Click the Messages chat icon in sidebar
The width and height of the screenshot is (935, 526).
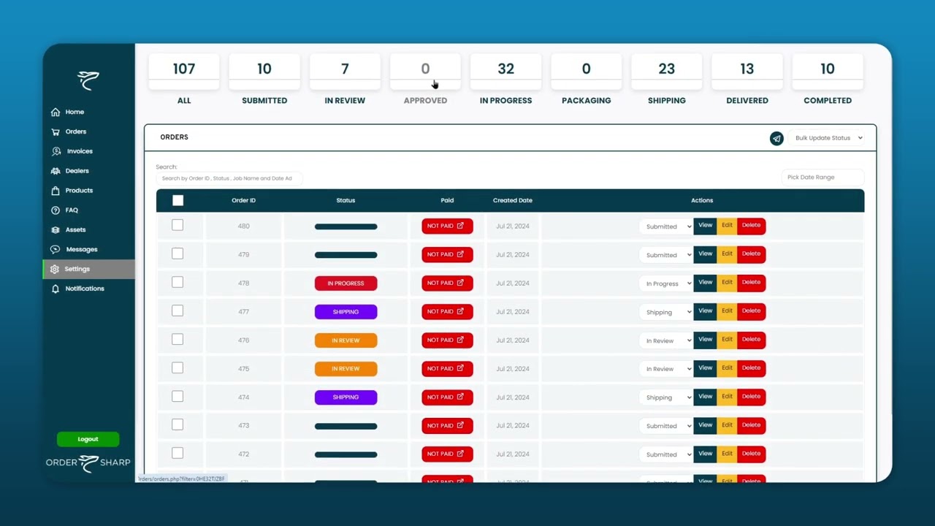[56, 249]
